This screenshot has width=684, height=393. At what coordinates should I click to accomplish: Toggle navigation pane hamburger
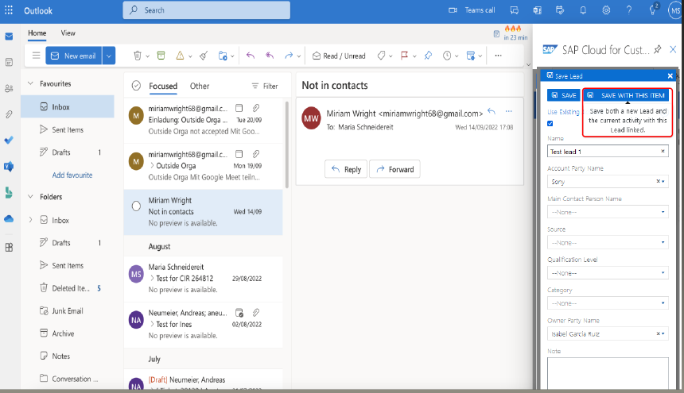37,56
